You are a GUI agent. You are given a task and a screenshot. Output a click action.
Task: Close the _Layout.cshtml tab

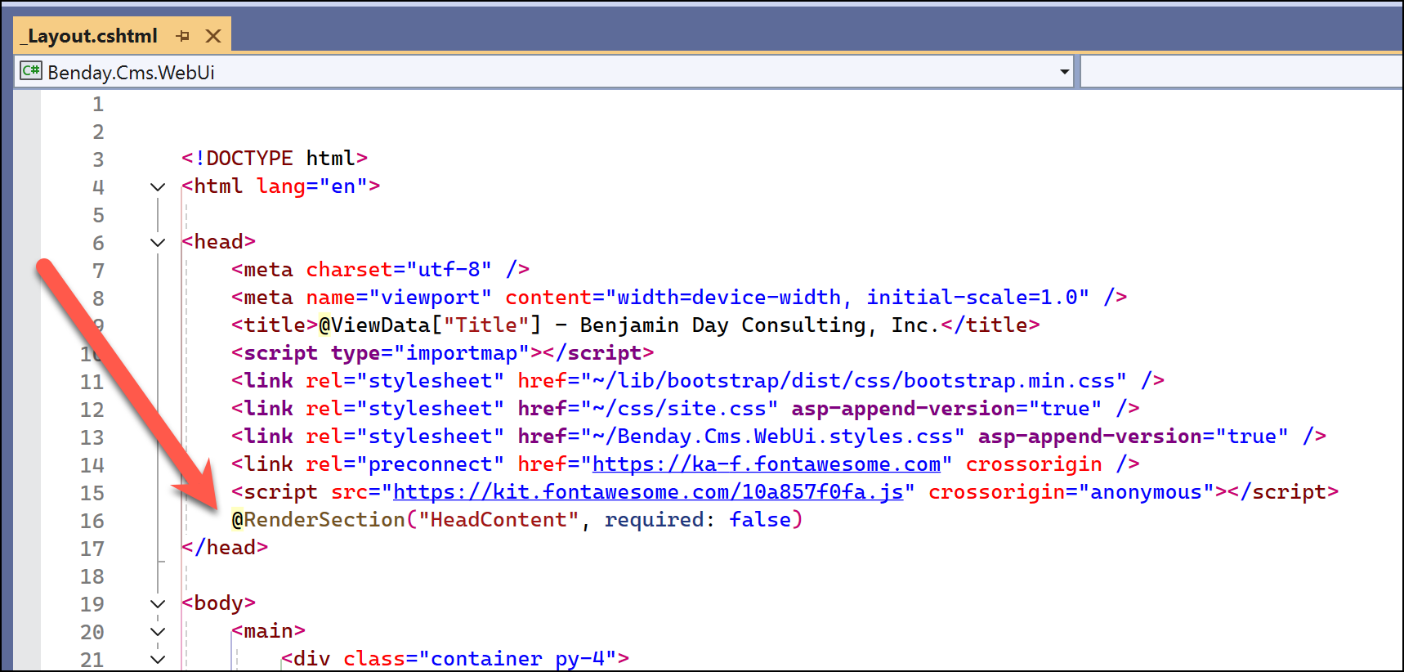213,36
